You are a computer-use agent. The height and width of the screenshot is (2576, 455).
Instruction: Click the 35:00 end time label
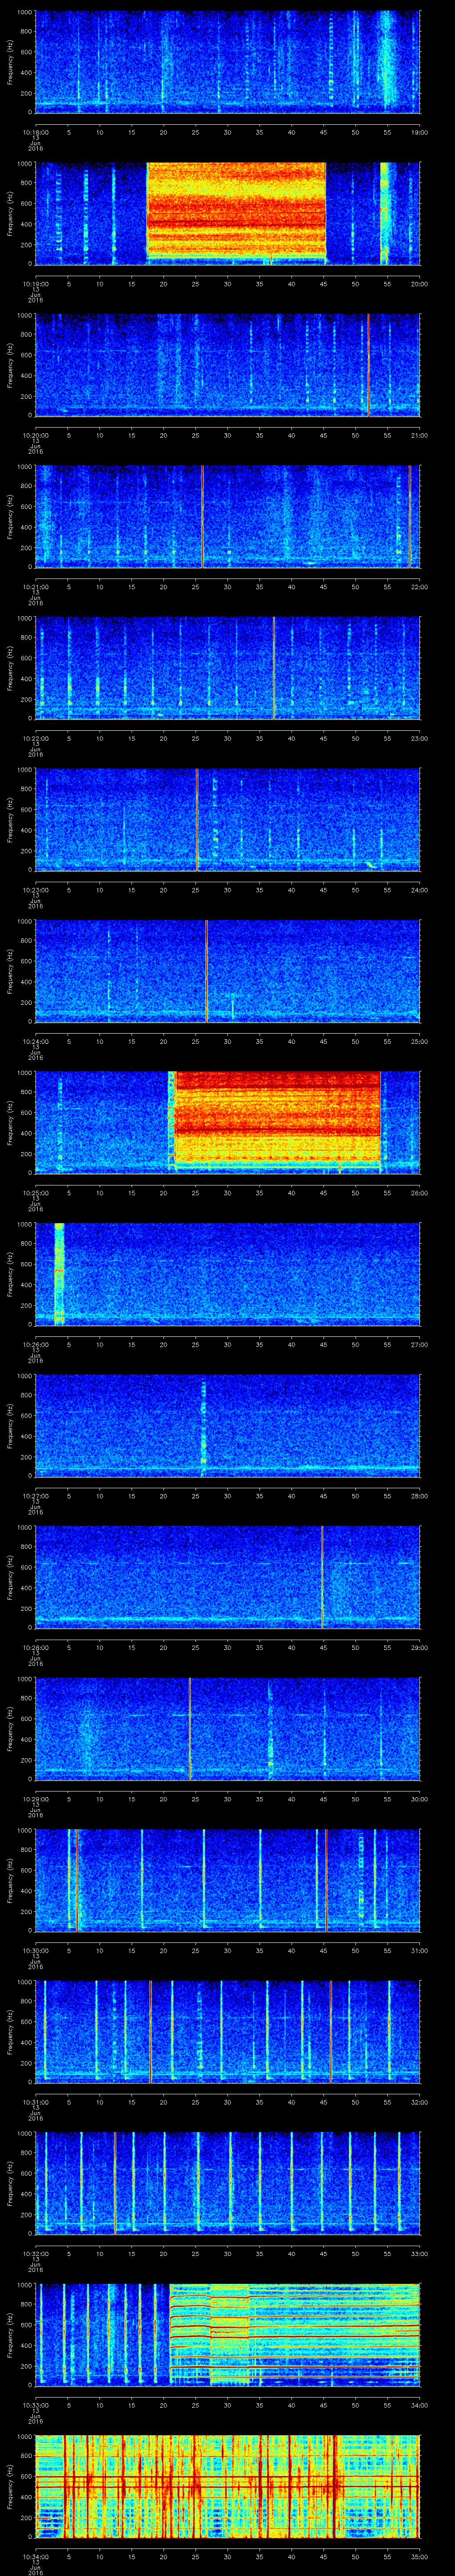coord(420,2557)
